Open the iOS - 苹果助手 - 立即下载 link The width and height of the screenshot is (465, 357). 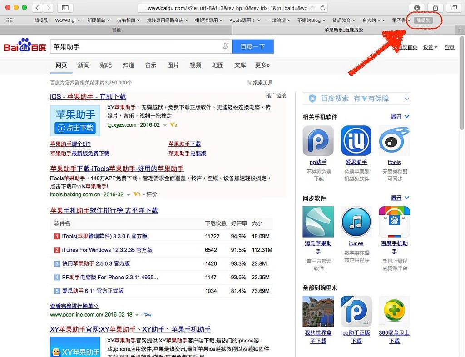[88, 97]
